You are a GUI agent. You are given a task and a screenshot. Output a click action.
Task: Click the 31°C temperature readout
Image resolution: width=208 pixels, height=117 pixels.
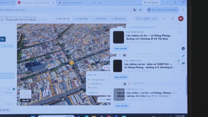point(155,19)
